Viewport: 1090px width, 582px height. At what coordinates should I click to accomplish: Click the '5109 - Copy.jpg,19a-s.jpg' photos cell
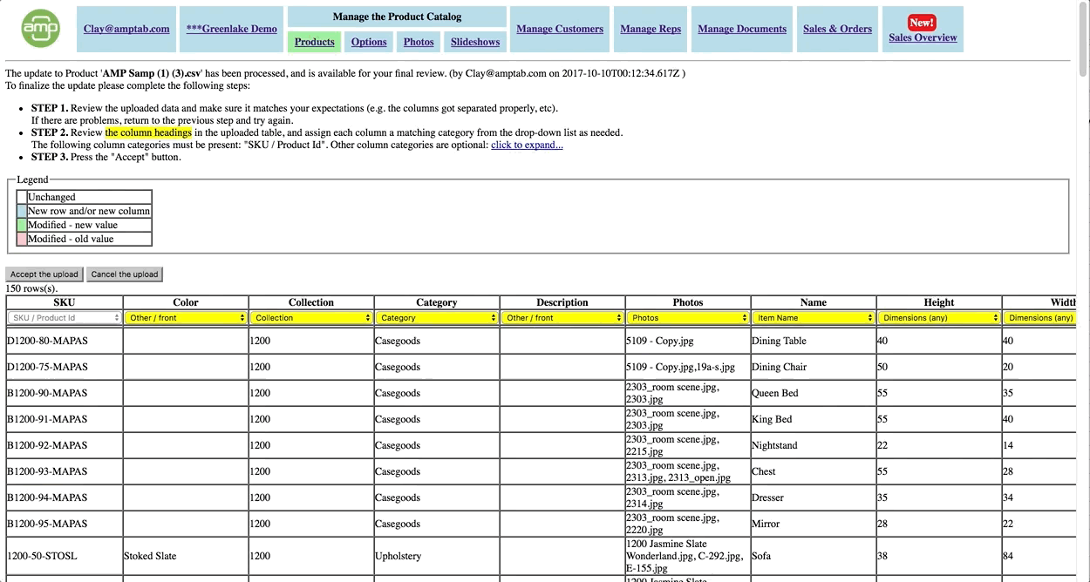[688, 367]
